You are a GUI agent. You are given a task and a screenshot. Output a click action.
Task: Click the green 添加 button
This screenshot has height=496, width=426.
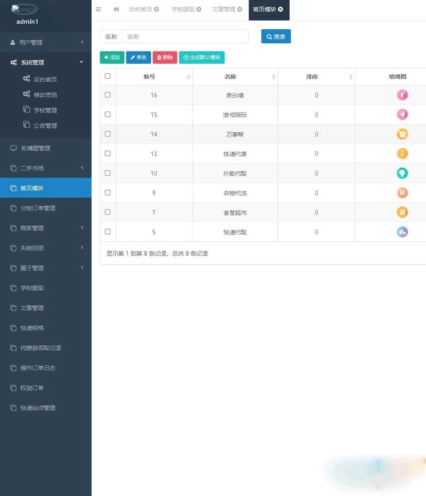112,58
